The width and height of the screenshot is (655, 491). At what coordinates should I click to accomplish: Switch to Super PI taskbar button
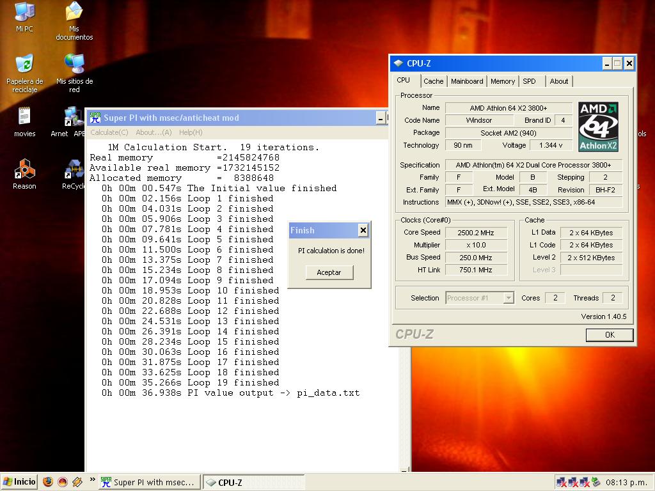pyautogui.click(x=149, y=482)
